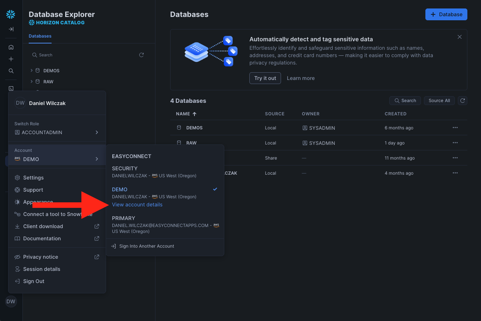
Task: Open the Switch Role ACCOUNTADMIN submenu
Action: (57, 132)
